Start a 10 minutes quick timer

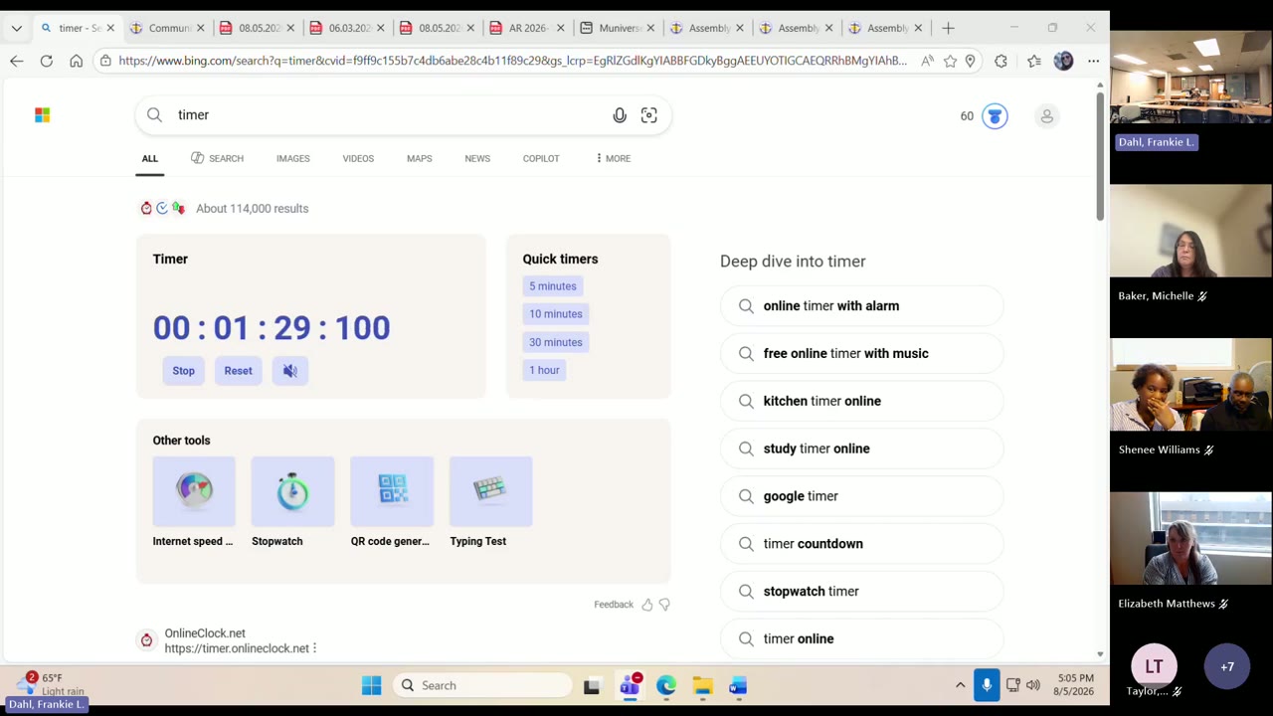(x=555, y=314)
